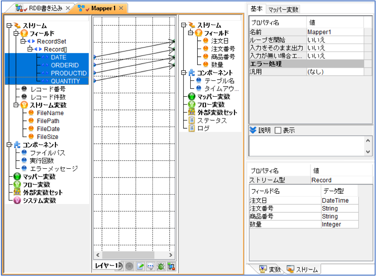Select the レイヤー1 layer tab
376x276 pixels.
[106, 265]
